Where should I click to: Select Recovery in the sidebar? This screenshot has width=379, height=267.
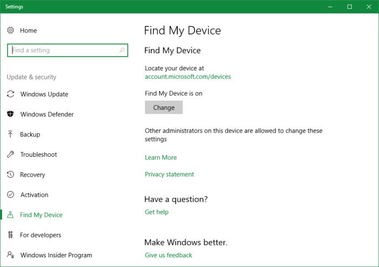click(32, 175)
